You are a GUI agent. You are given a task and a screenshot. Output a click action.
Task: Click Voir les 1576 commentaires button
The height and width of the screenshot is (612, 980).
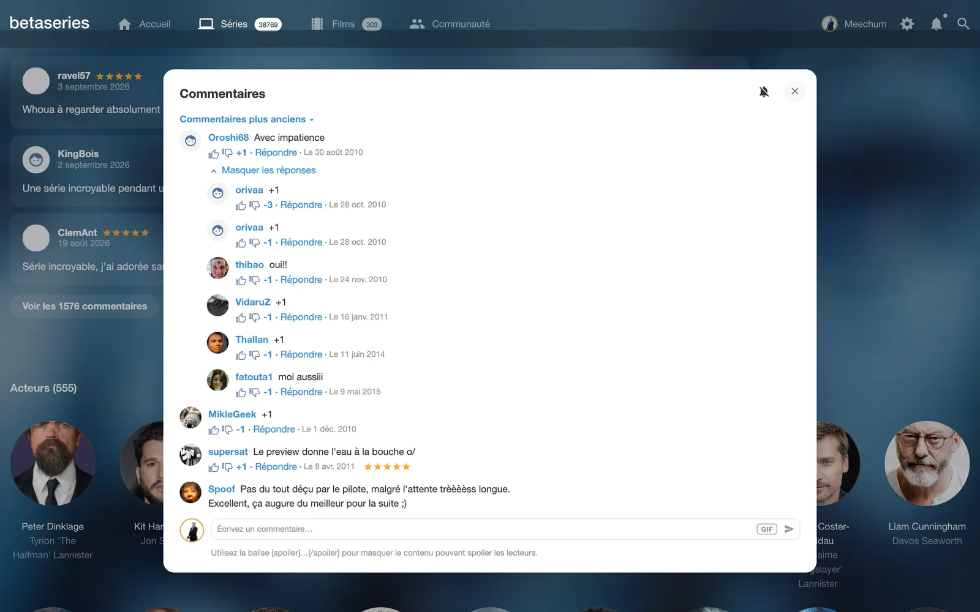coord(85,306)
